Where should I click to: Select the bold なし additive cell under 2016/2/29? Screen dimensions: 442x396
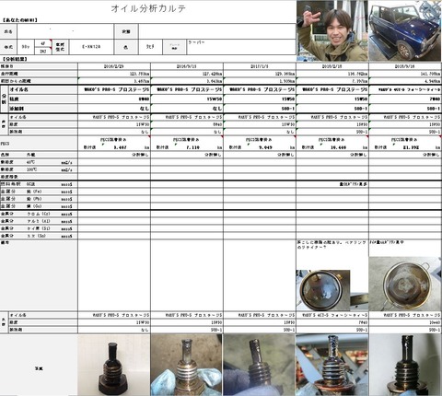point(114,109)
